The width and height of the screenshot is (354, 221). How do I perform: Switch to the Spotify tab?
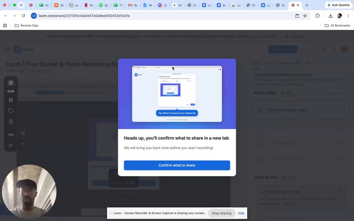tap(104, 5)
